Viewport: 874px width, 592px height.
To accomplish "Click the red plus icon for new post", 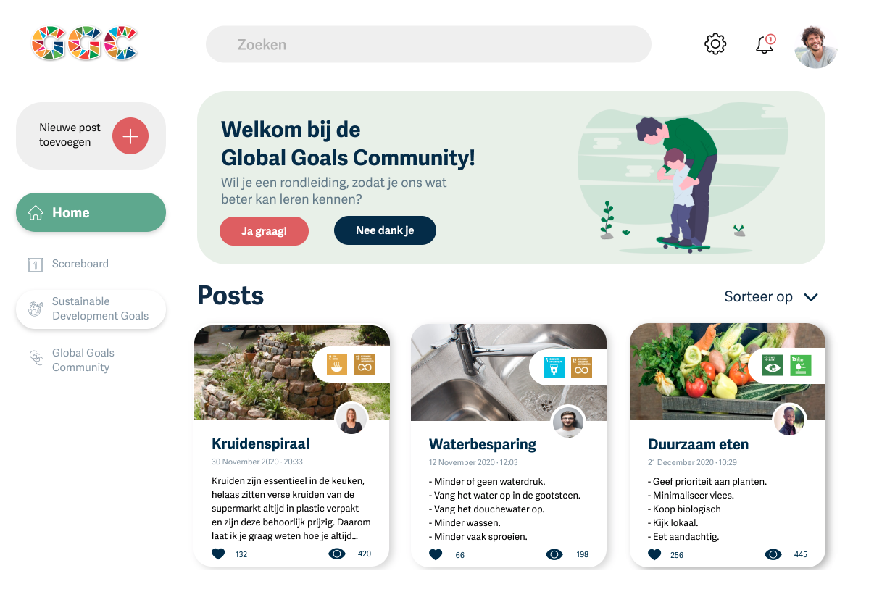I will pos(130,136).
